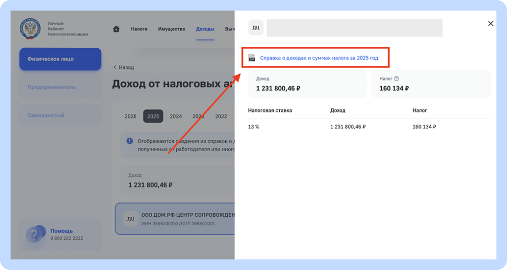Image resolution: width=507 pixels, height=270 pixels.
Task: Click the Помощь question mark icon
Action: [35, 234]
